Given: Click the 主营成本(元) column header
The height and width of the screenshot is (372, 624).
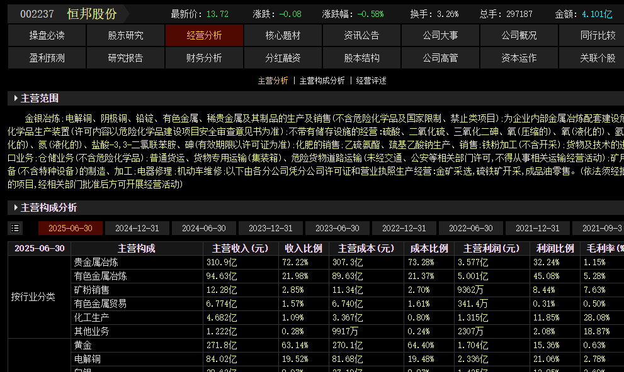Looking at the screenshot, I should [366, 249].
